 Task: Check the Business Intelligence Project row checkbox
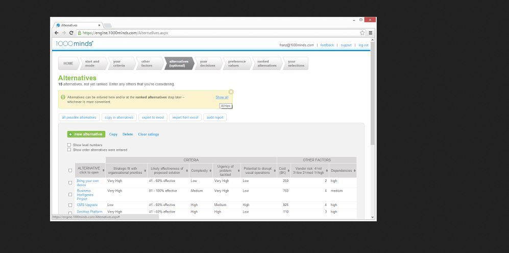(x=70, y=194)
